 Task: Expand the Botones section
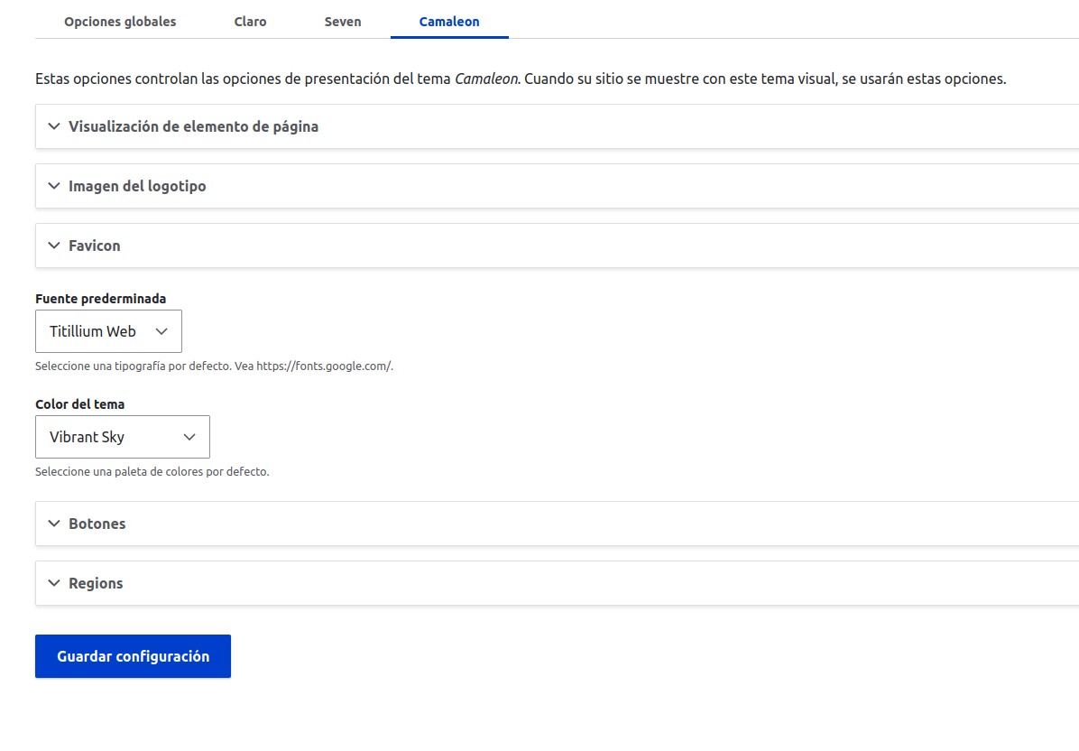click(97, 524)
